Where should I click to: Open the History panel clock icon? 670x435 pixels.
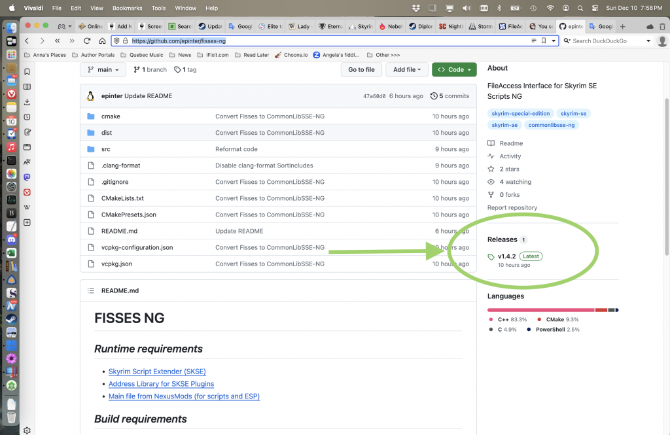click(27, 117)
